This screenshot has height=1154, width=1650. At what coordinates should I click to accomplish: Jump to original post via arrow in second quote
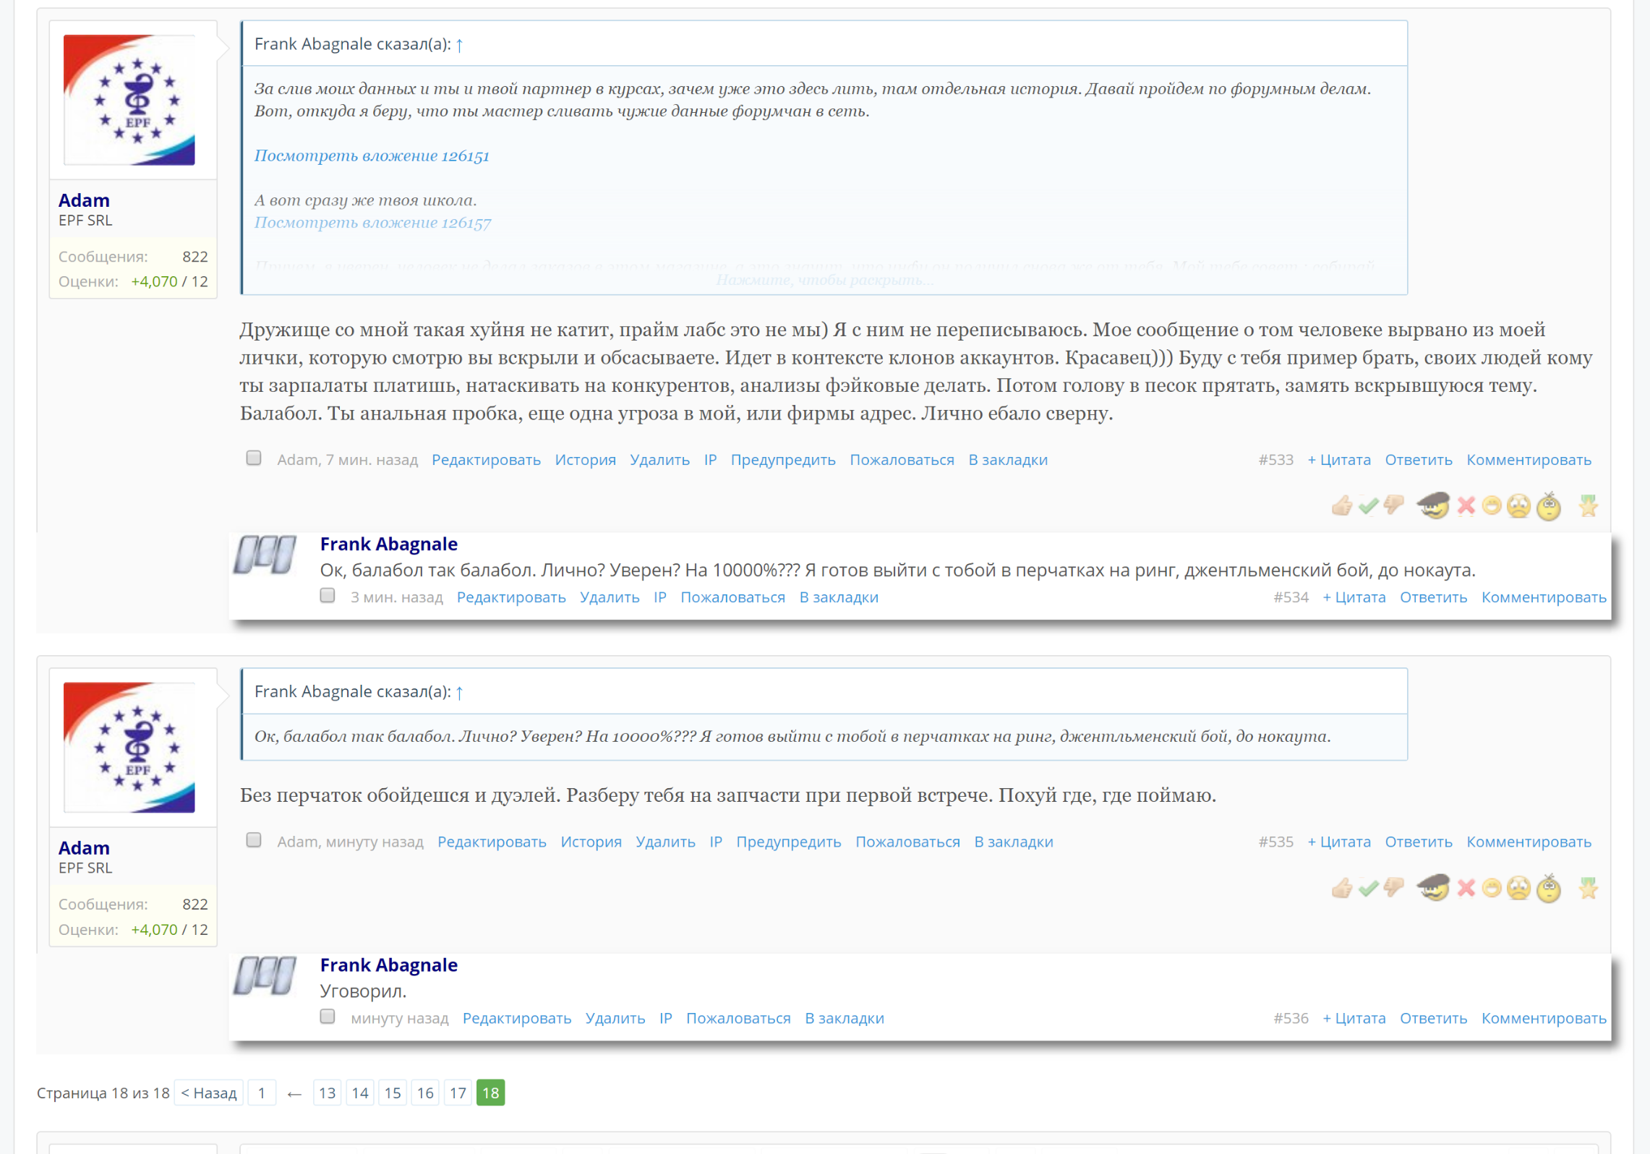tap(459, 693)
